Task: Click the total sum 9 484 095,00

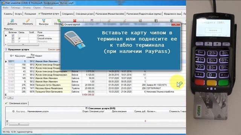Action: pos(88,95)
